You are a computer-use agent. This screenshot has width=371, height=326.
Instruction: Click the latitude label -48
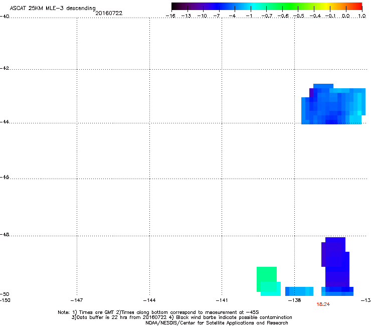point(5,234)
